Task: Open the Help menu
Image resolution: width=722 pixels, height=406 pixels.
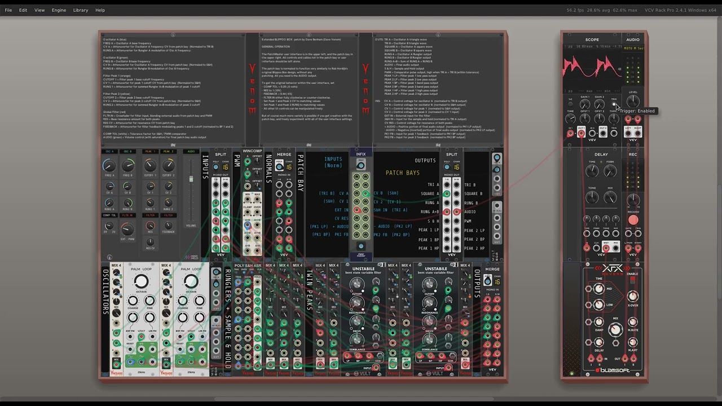Action: pos(100,10)
